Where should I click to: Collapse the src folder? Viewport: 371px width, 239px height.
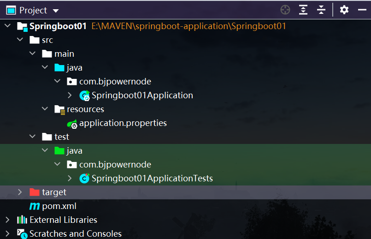20,39
